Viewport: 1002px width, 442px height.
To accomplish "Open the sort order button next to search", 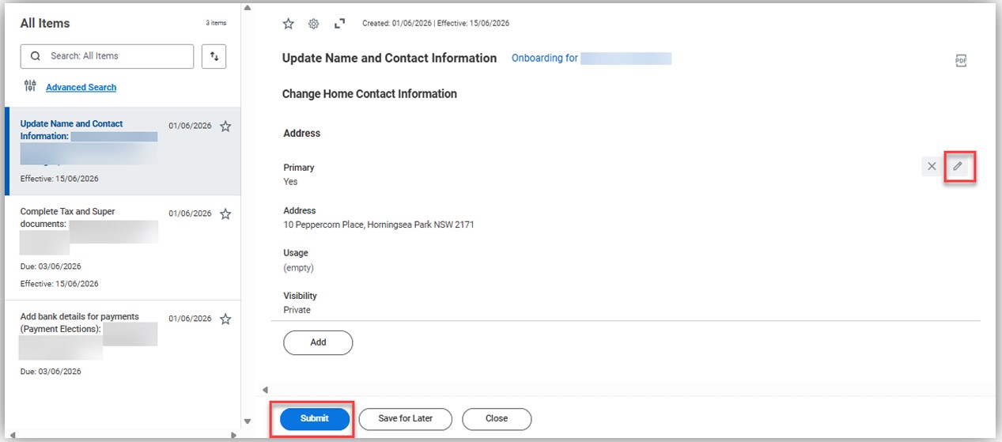I will (214, 56).
